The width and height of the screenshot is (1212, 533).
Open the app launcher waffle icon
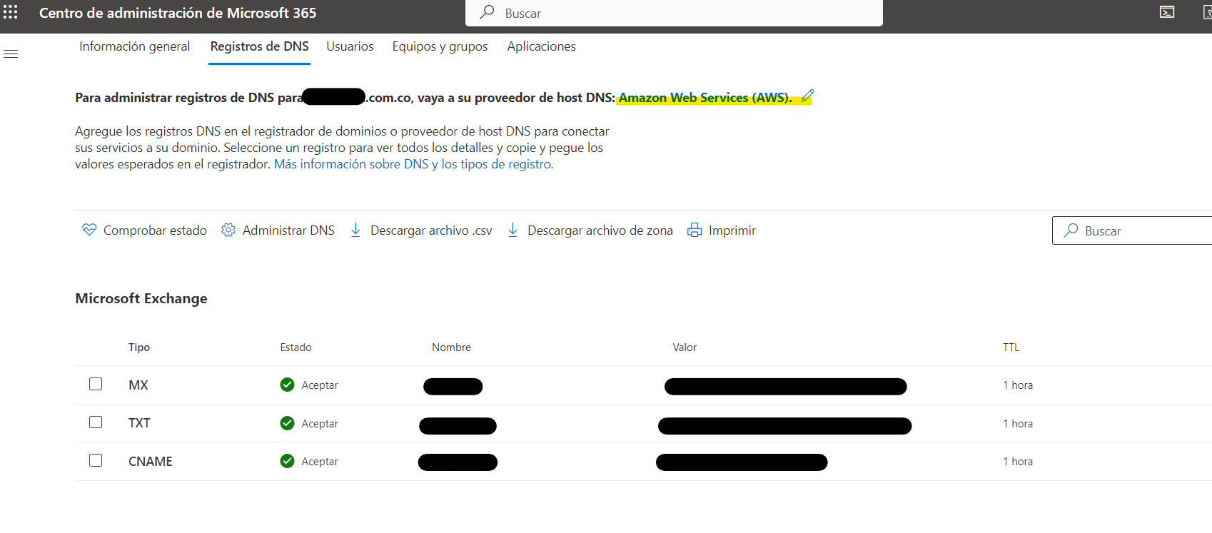[x=11, y=12]
